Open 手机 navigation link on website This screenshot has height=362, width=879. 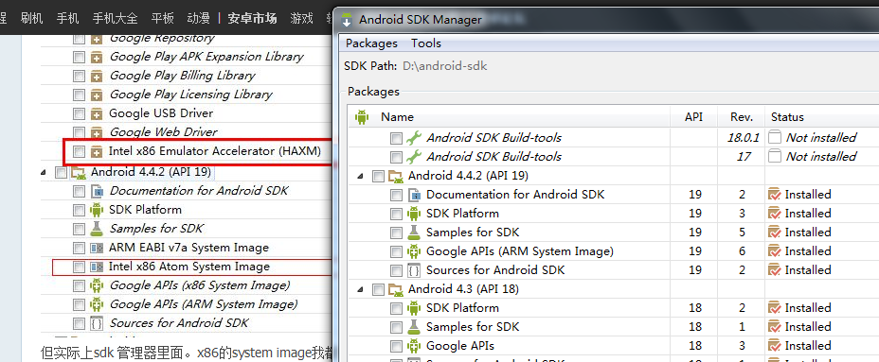pyautogui.click(x=67, y=18)
